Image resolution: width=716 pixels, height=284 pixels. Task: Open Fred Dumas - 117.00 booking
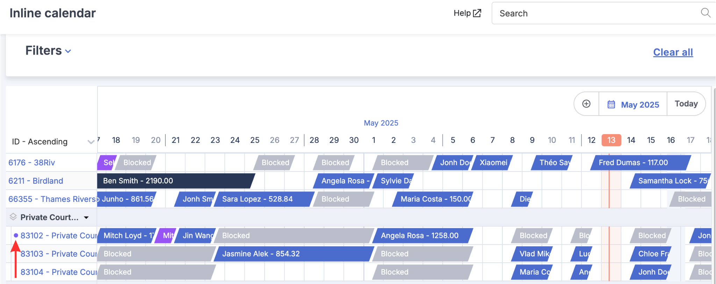click(640, 162)
